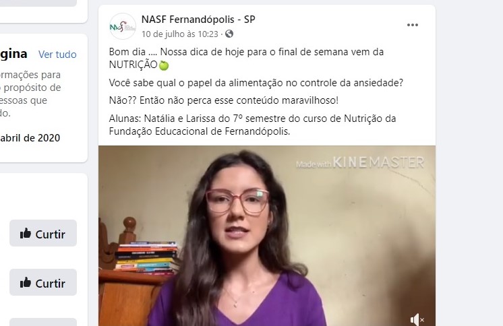Click thumbs-up icon in lower Curtir button
This screenshot has width=503, height=326.
coord(26,283)
